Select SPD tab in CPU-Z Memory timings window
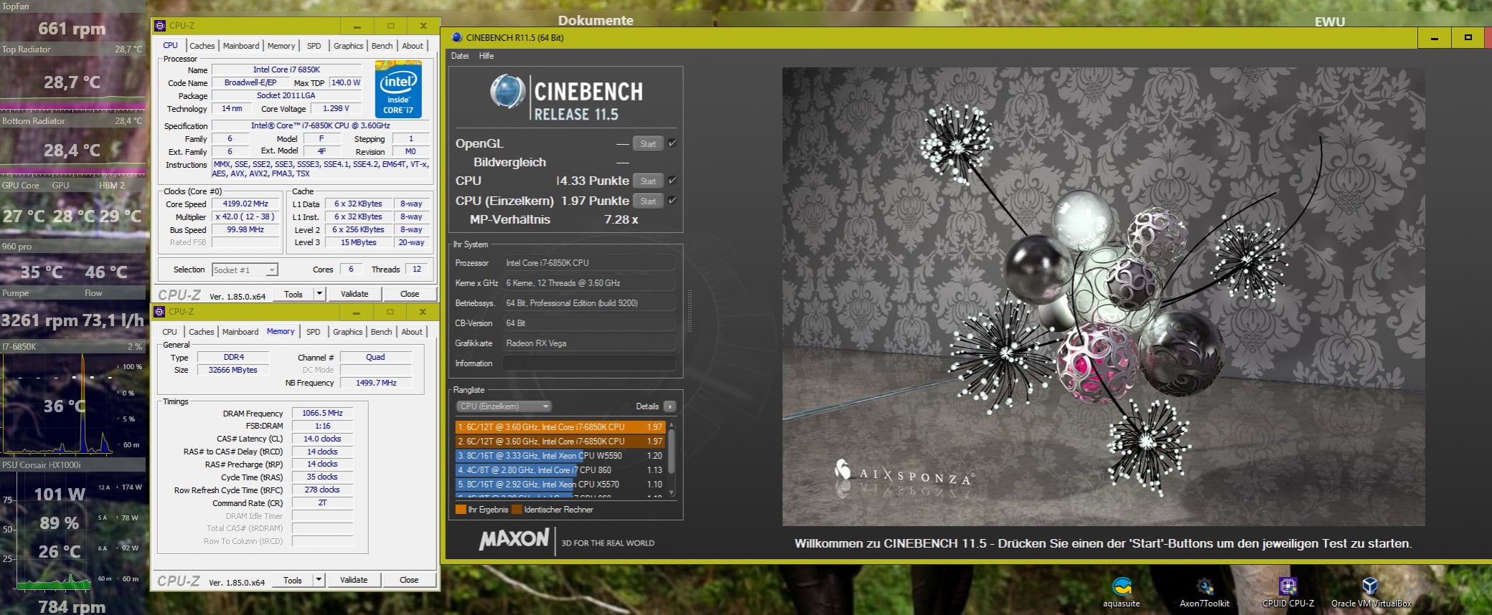The width and height of the screenshot is (1492, 615). (x=313, y=332)
